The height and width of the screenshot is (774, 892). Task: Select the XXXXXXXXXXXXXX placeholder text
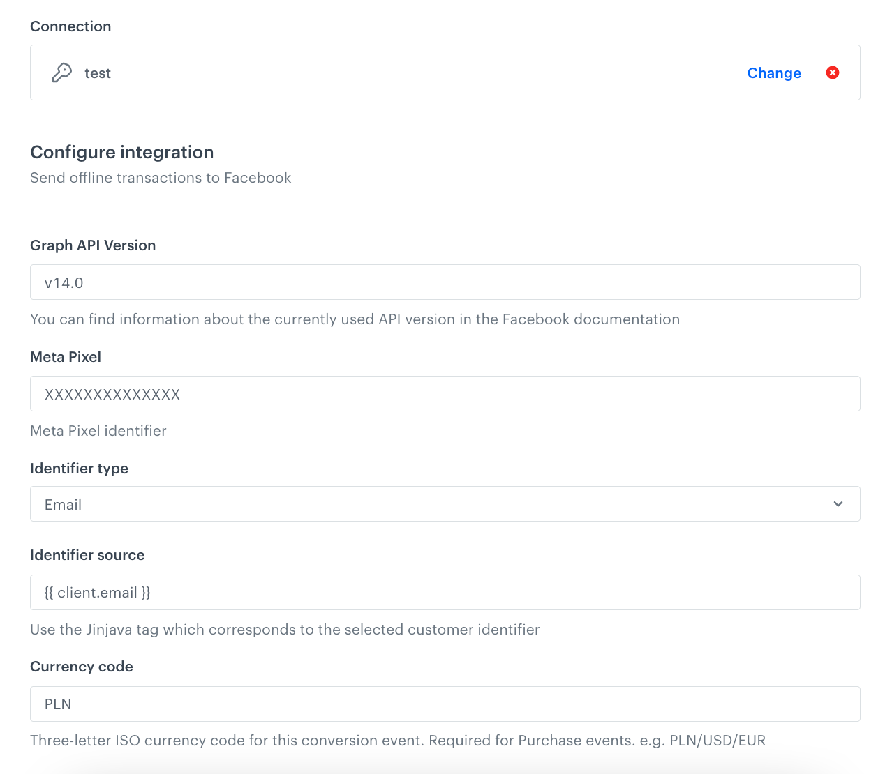pyautogui.click(x=112, y=393)
